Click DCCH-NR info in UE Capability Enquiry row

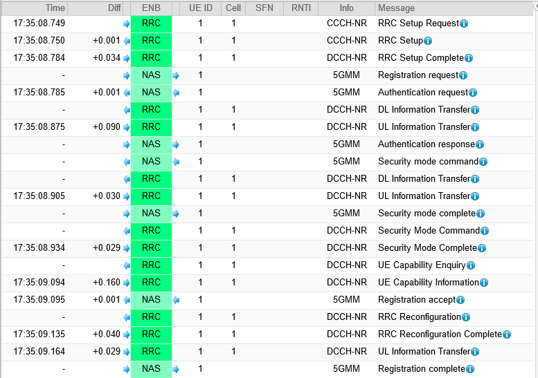[x=346, y=265]
